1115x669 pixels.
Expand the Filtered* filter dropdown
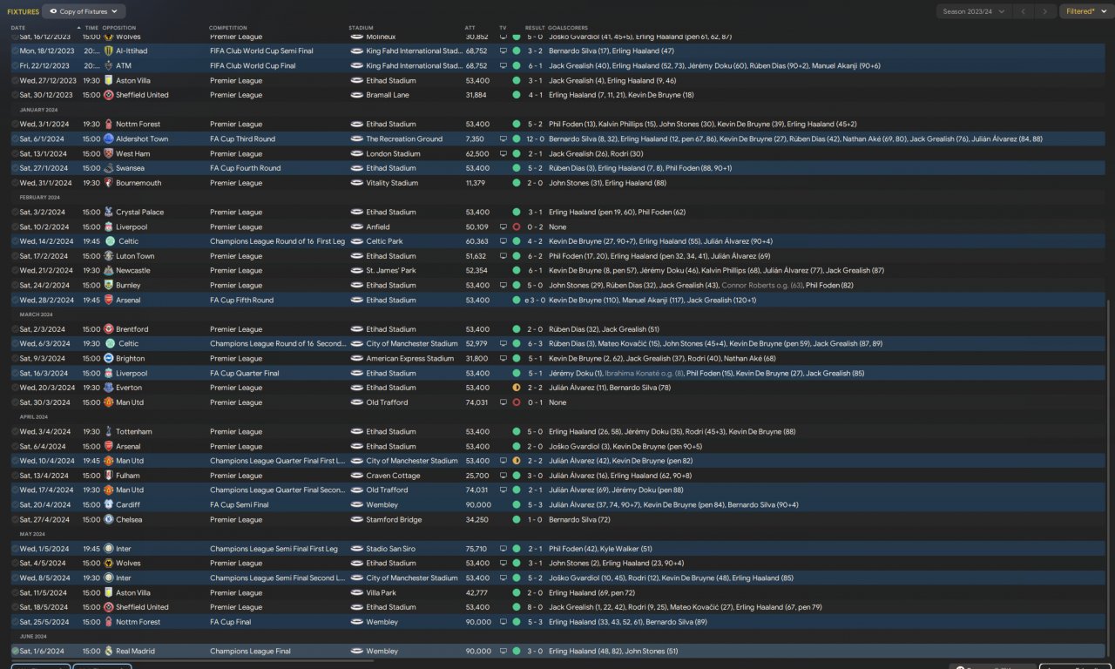pyautogui.click(x=1086, y=11)
